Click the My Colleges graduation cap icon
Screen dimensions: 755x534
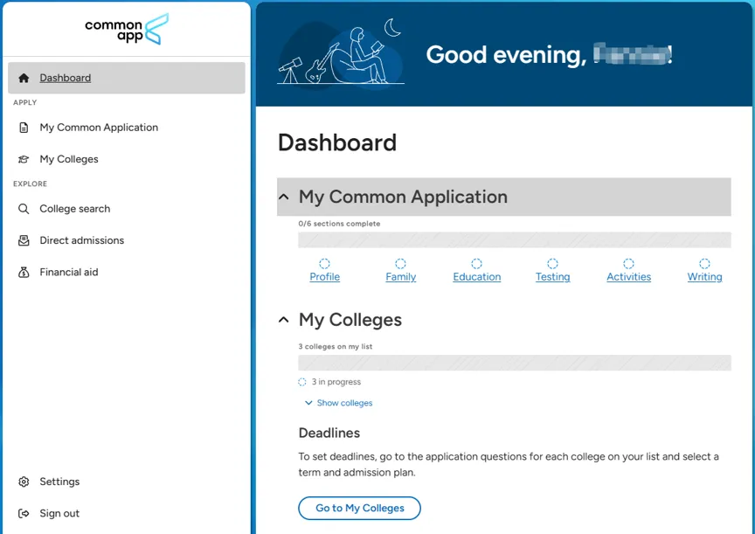coord(24,159)
